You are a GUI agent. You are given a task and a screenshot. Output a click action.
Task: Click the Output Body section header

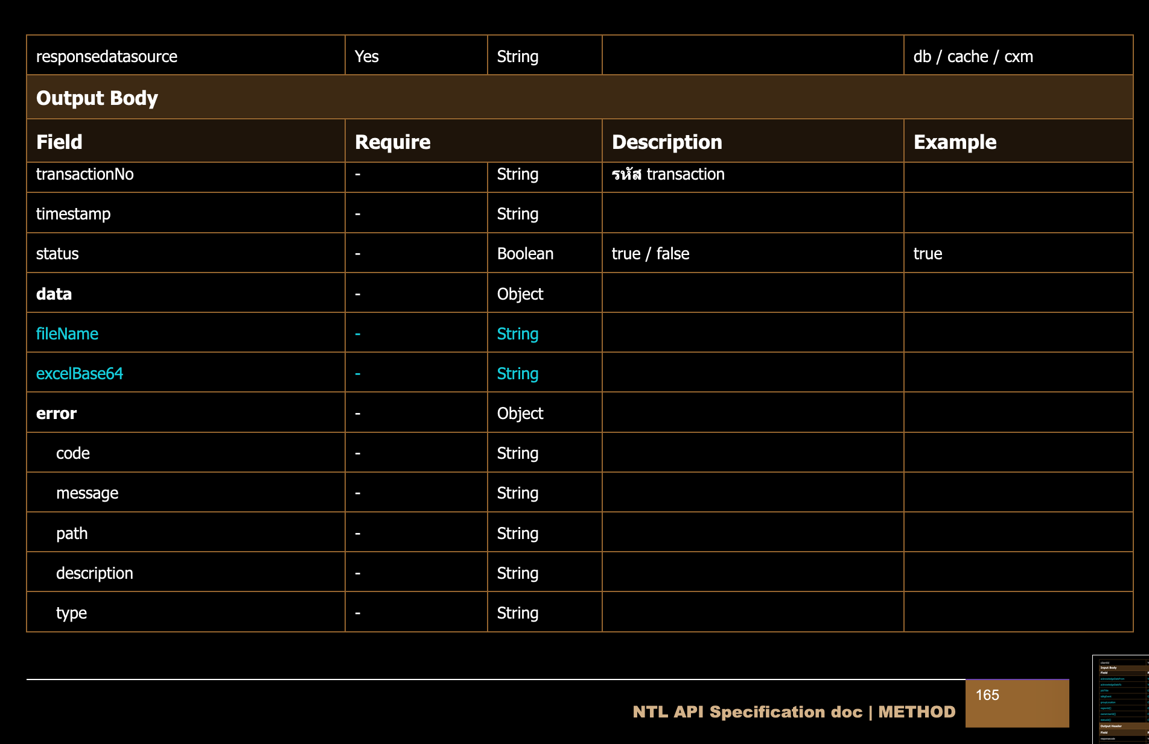97,98
